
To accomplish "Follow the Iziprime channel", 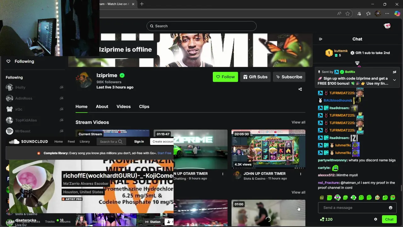I will coord(225,77).
